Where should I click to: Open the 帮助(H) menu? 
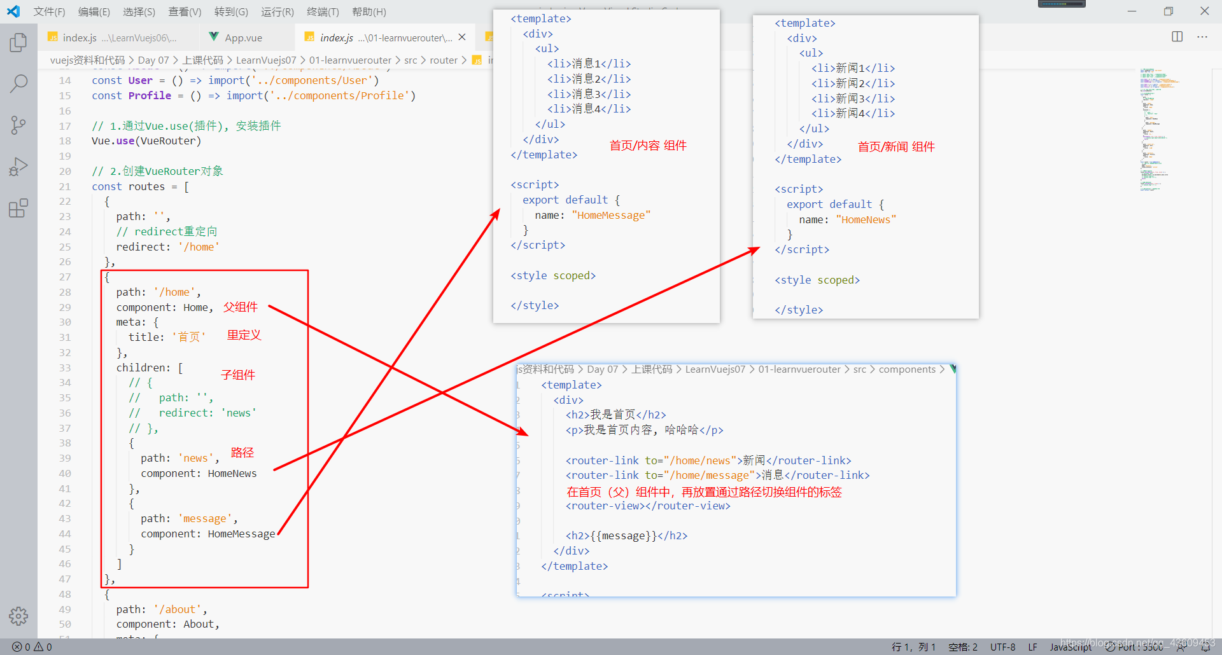(369, 11)
